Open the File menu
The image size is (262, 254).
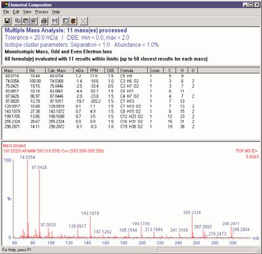click(6, 12)
